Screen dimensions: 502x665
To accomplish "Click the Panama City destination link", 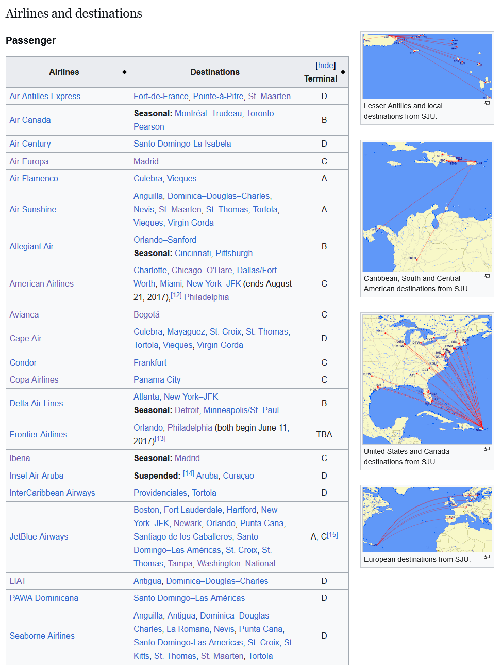I will coord(157,380).
